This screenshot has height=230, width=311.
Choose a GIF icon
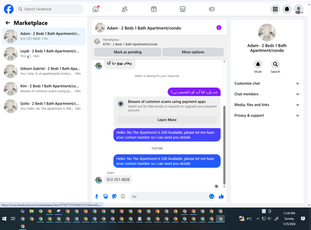click(123, 196)
